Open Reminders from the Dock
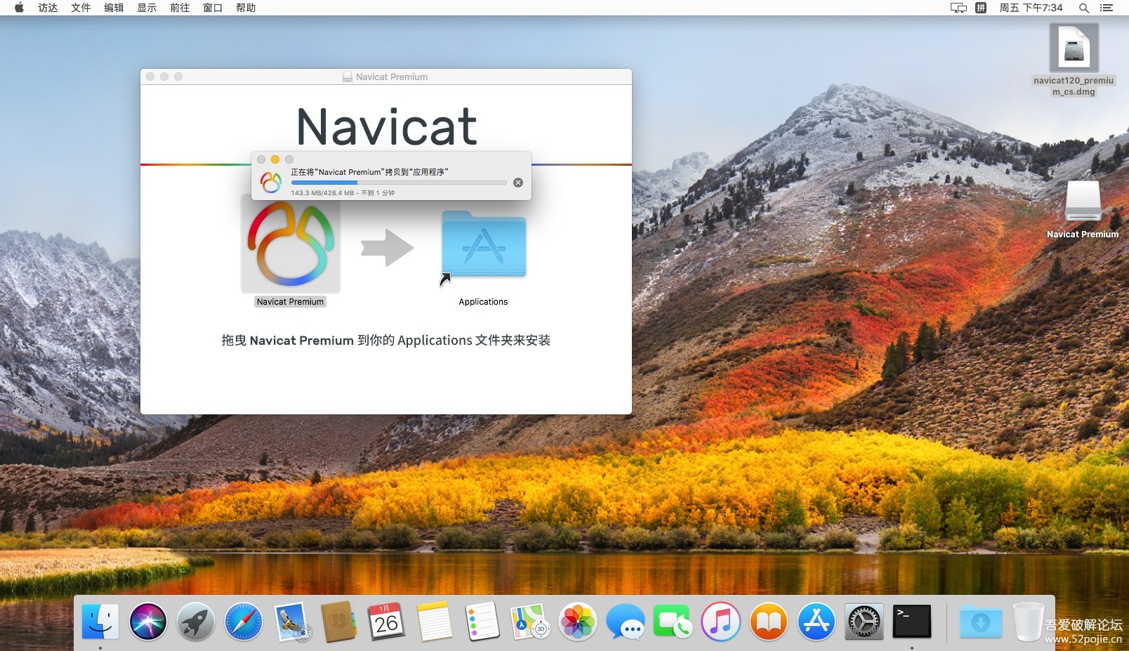This screenshot has height=651, width=1129. pyautogui.click(x=482, y=622)
